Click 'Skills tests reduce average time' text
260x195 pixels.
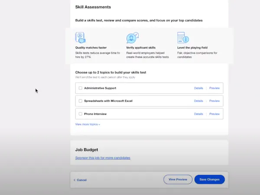tap(97, 55)
